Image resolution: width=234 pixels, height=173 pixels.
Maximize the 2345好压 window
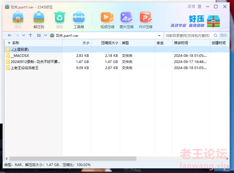pos(216,6)
